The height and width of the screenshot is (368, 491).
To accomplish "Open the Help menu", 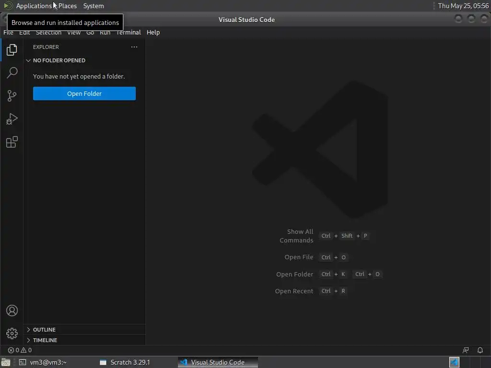I will [153, 33].
